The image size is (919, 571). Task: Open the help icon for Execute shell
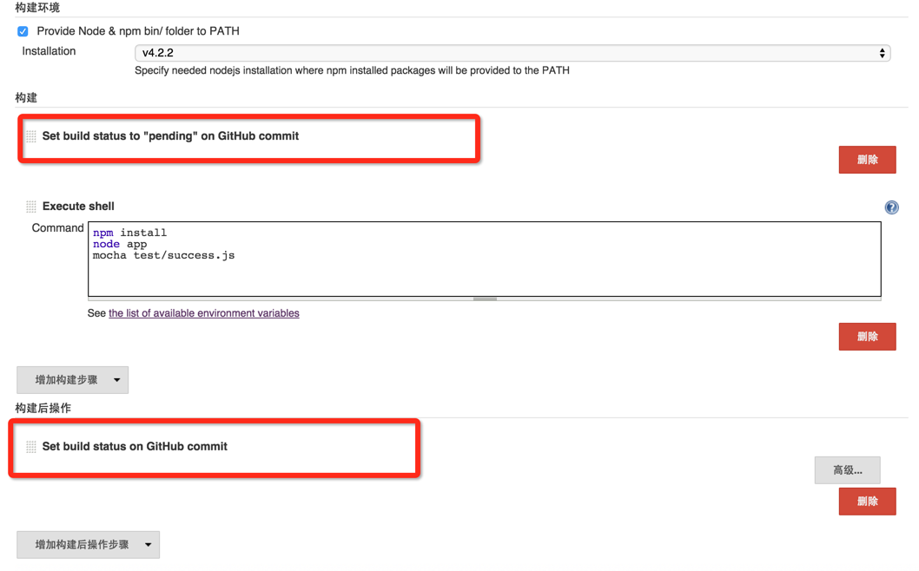tap(891, 207)
